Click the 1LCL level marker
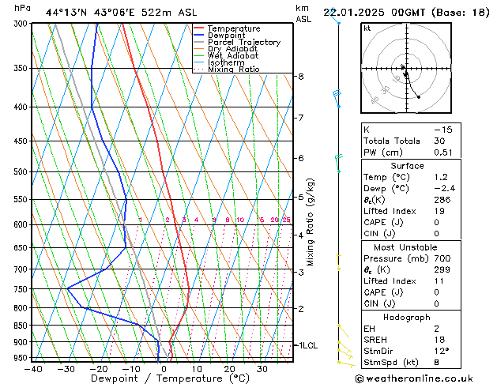This screenshot has width=497, height=384. (x=307, y=345)
